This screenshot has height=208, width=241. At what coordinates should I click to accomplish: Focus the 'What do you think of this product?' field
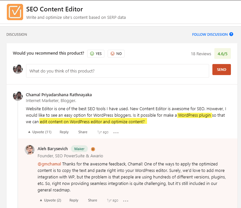pos(117,71)
